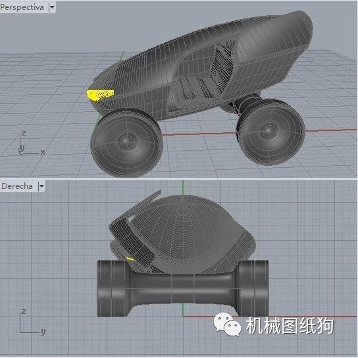Select the left wheel in Derecha view
The image size is (358, 358).
tap(113, 289)
